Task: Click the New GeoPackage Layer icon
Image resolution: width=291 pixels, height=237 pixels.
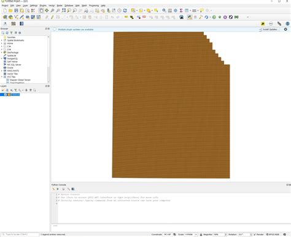Action: click(10, 17)
